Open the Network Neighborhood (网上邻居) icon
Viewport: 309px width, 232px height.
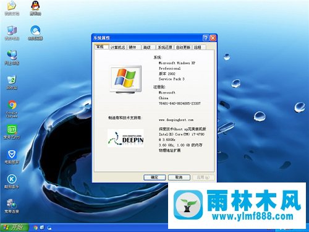click(12, 58)
